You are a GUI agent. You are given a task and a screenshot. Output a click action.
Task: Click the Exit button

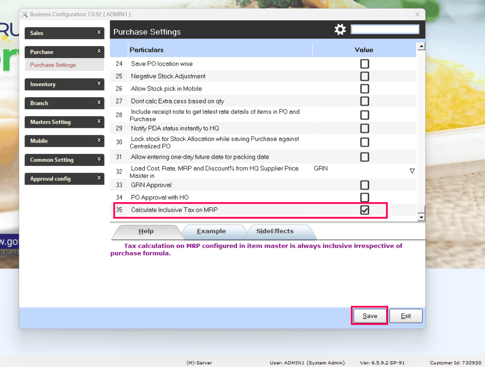406,316
